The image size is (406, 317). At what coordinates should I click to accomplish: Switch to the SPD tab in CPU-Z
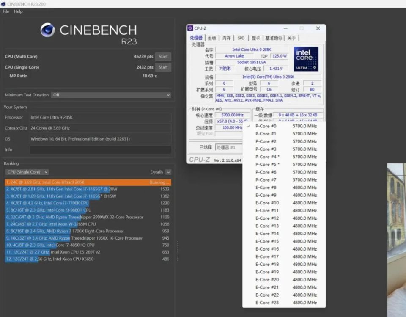point(241,38)
